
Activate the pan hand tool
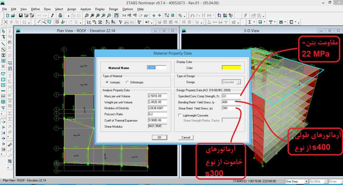pos(116,16)
